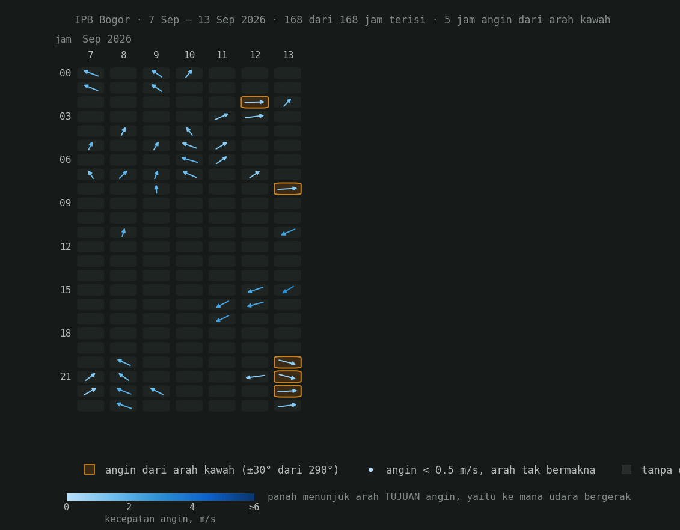
Task: Select the wind arrow at hour 06, day 11
Action: click(222, 160)
